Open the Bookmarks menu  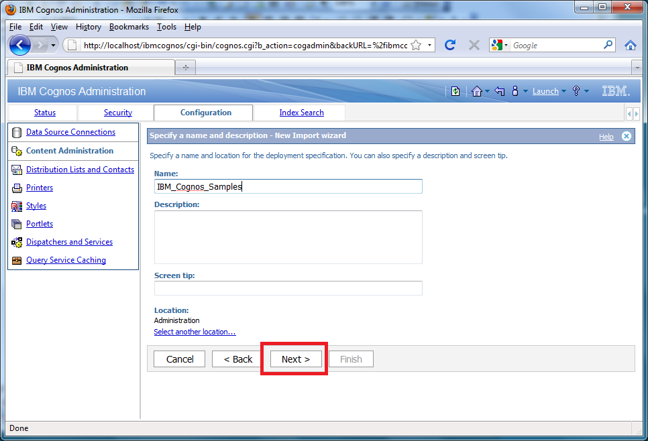click(x=129, y=27)
